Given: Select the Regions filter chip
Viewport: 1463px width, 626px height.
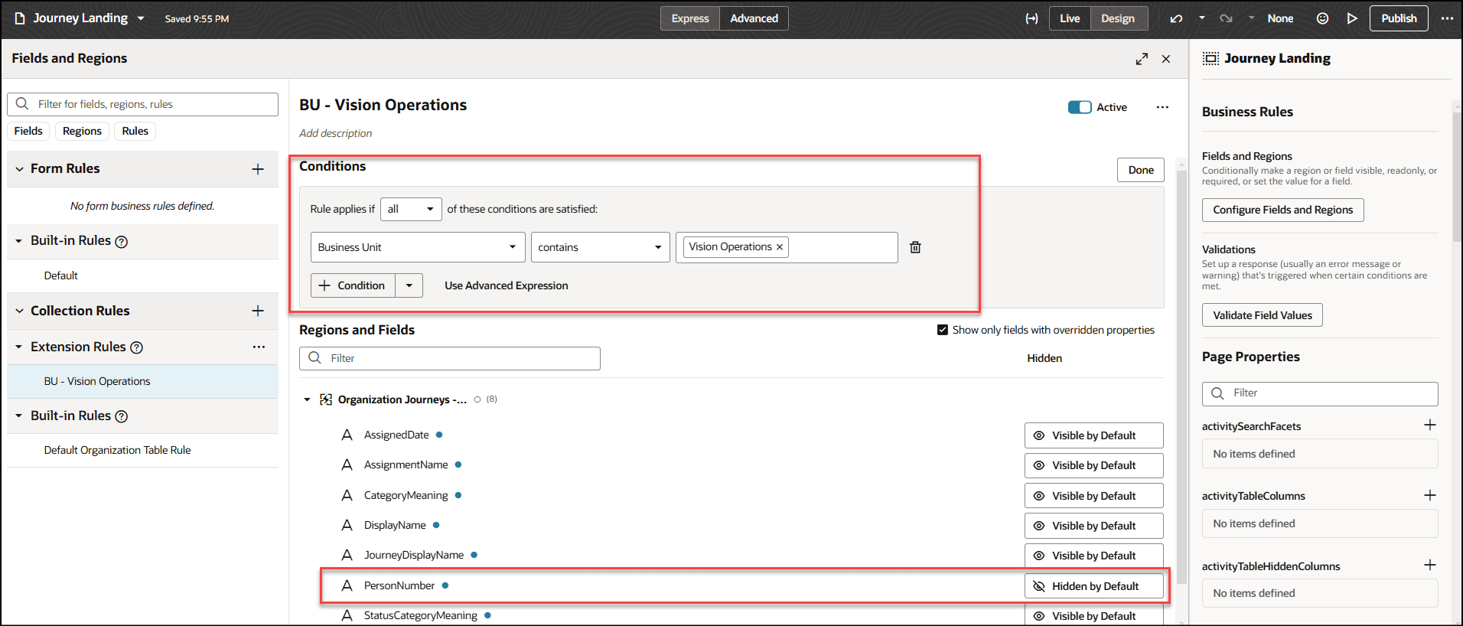Looking at the screenshot, I should [82, 131].
